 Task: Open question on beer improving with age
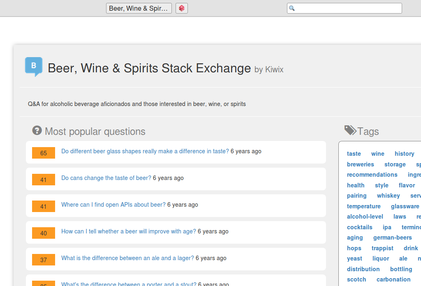[x=129, y=231]
